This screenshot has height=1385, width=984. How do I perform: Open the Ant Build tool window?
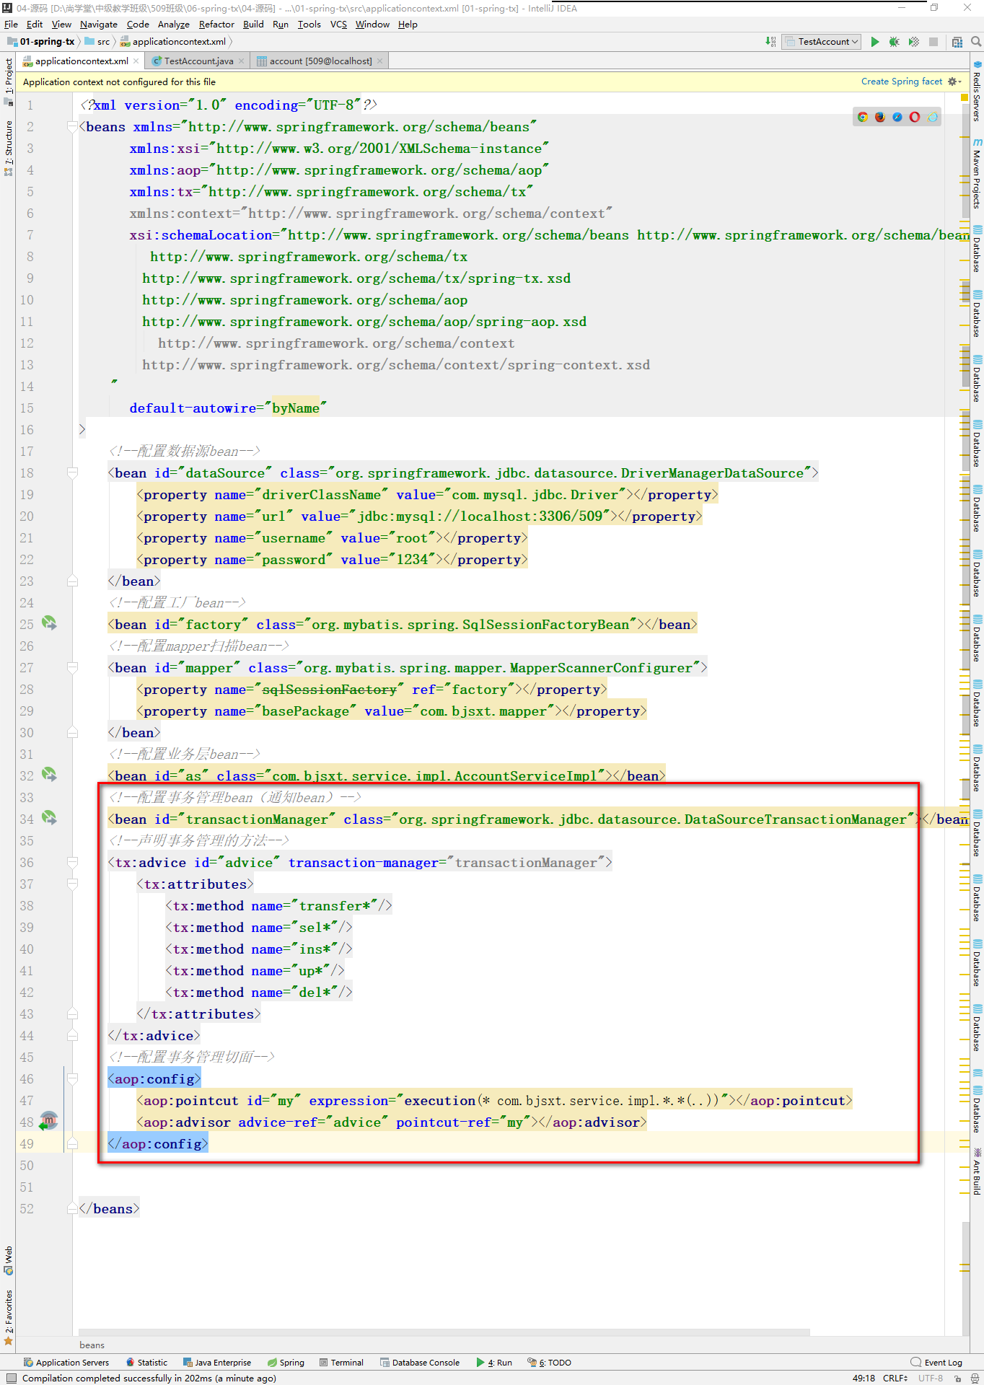click(x=977, y=1171)
